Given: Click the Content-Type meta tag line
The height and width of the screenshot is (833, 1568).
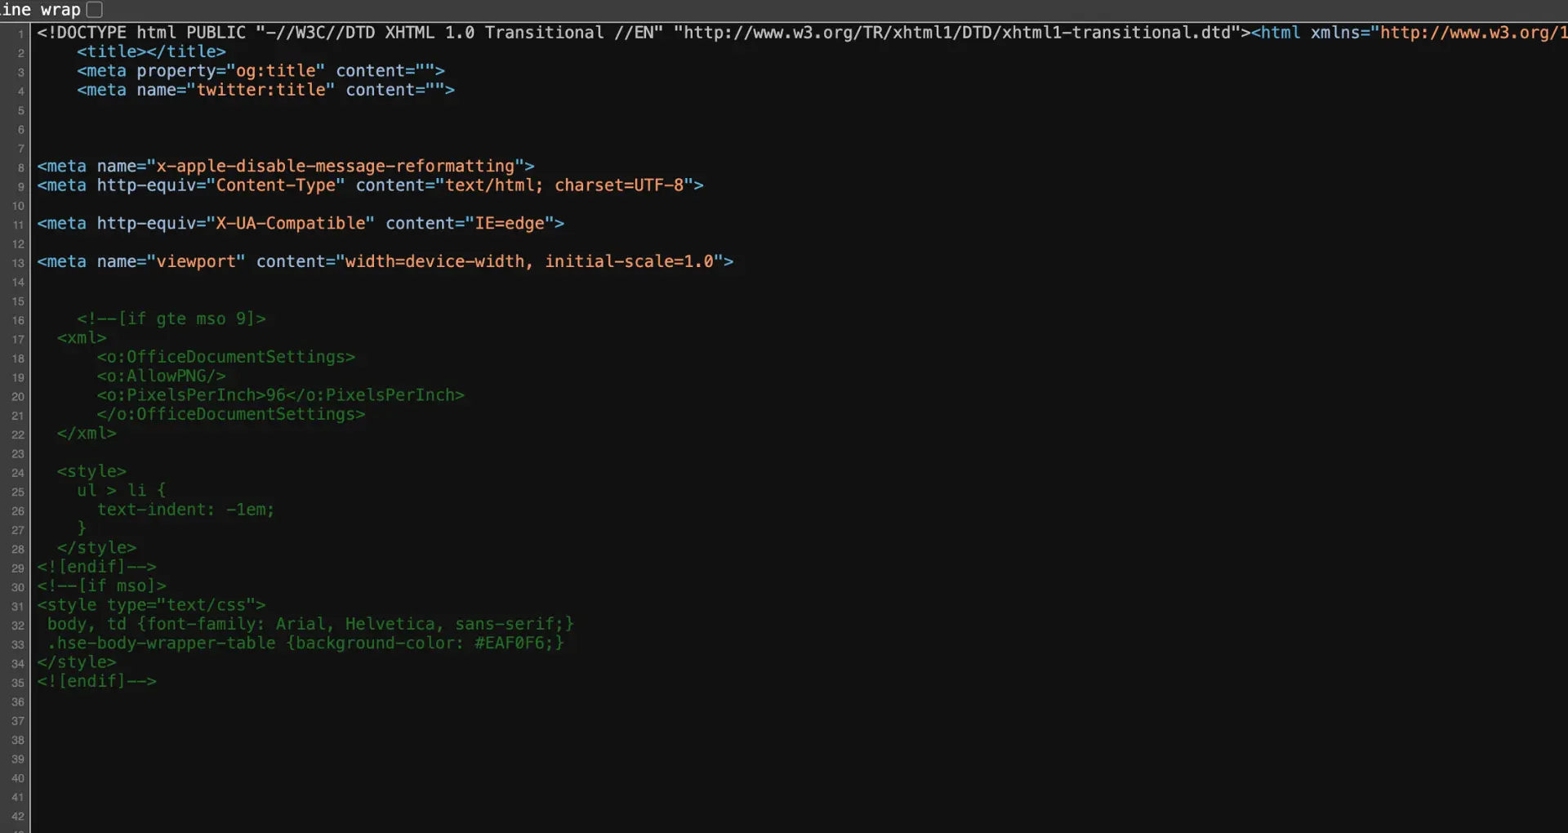Looking at the screenshot, I should point(370,185).
